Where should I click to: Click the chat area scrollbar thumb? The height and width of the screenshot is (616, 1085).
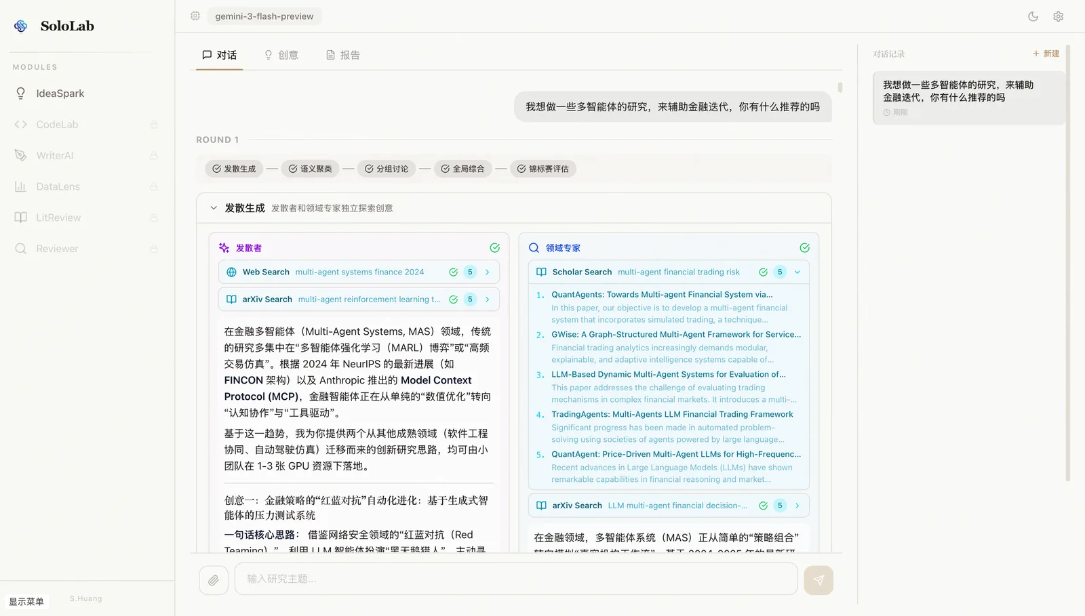click(840, 87)
